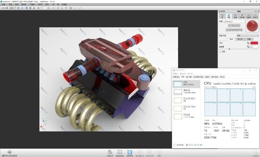Select Disk 0 (C:) in Task Manager sidebar
This screenshot has height=157, width=260.
(186, 100)
